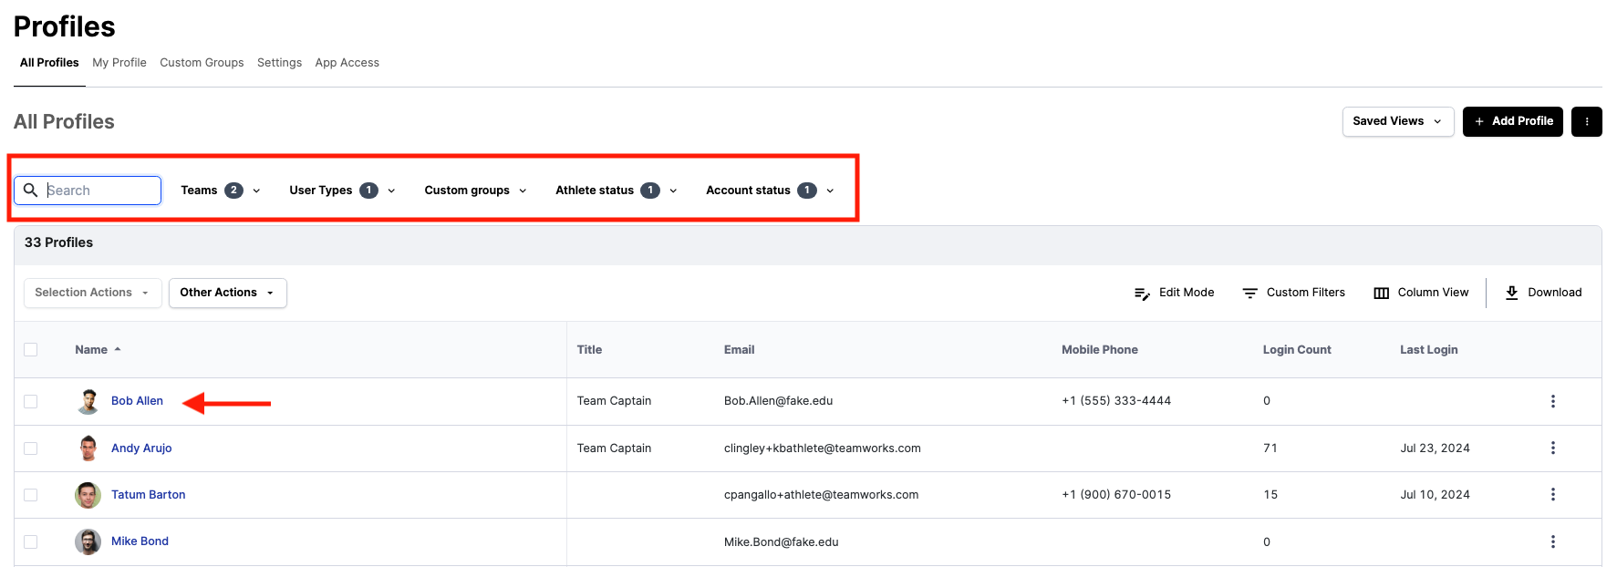Check the box for Tatum Barton
1617x567 pixels.
[x=31, y=494]
